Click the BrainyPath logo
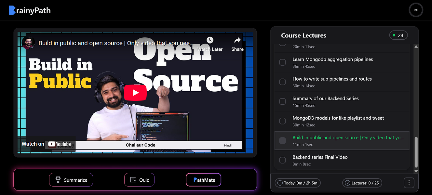432x195 pixels. point(30,10)
